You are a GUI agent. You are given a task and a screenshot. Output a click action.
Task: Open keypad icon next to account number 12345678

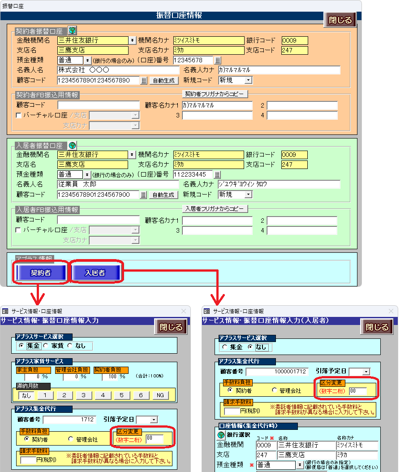[x=218, y=61]
